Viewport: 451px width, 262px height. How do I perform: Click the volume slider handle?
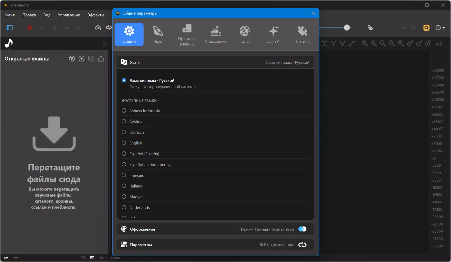coord(347,27)
